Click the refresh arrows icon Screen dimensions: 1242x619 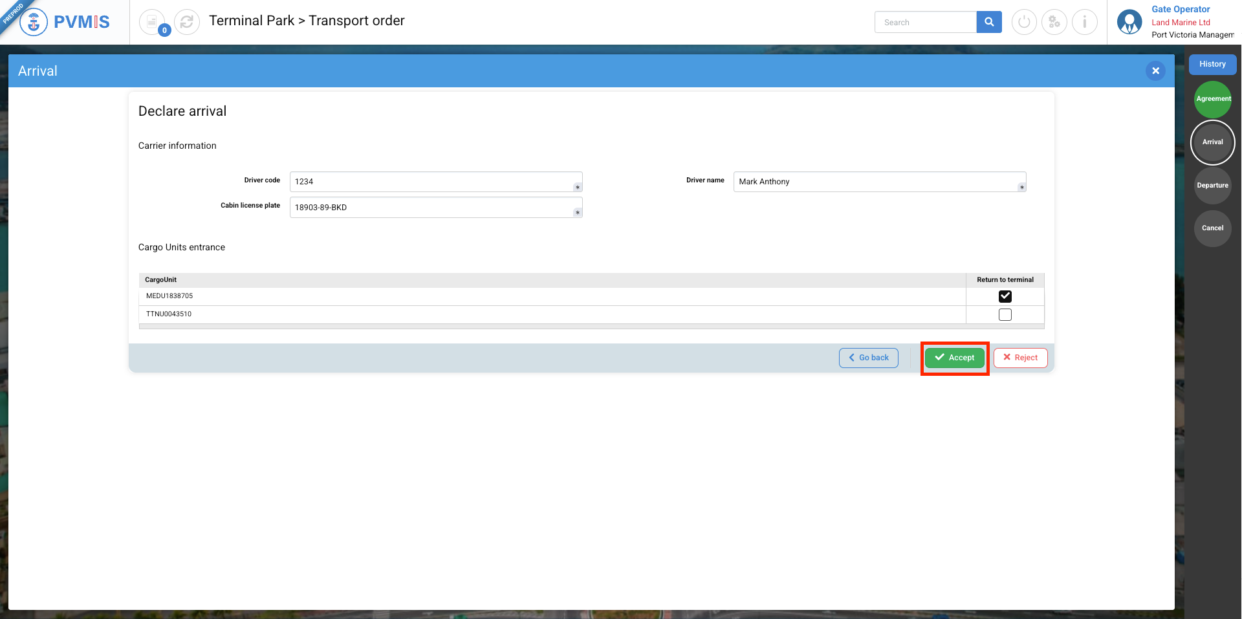tap(187, 22)
